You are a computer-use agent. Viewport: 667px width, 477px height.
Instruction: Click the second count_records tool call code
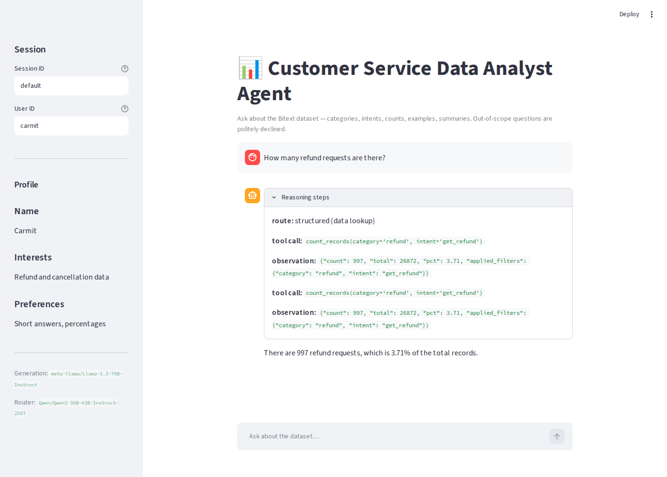pyautogui.click(x=394, y=293)
